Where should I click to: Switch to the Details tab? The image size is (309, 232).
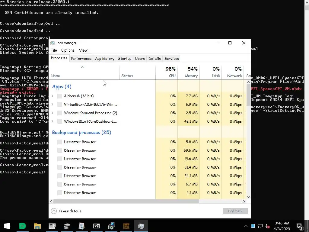pyautogui.click(x=154, y=59)
